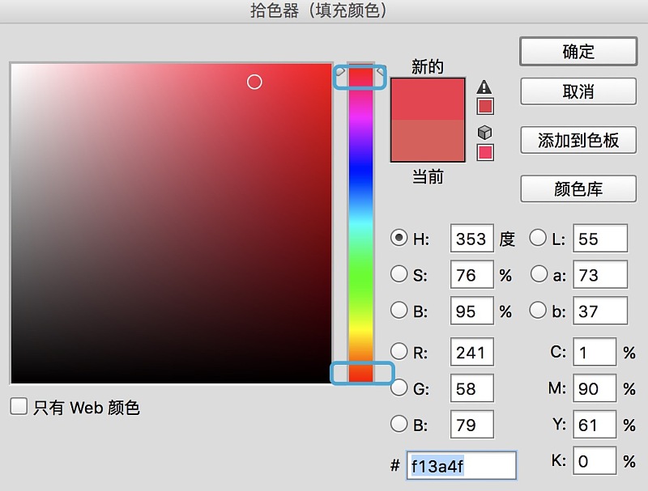Select the S radio button for saturation
The height and width of the screenshot is (491, 648).
(400, 274)
